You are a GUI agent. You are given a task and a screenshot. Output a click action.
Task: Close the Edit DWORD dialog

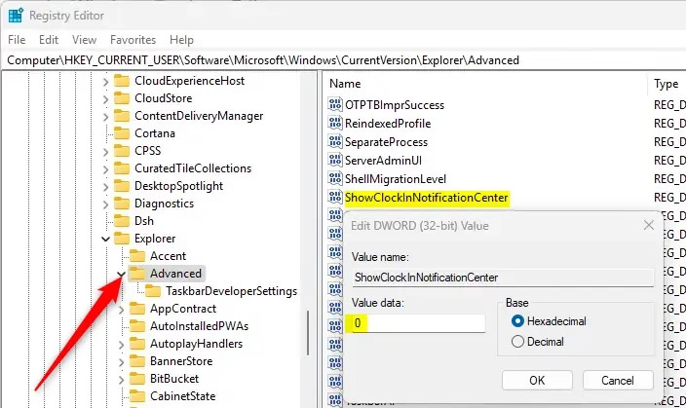[x=649, y=225]
